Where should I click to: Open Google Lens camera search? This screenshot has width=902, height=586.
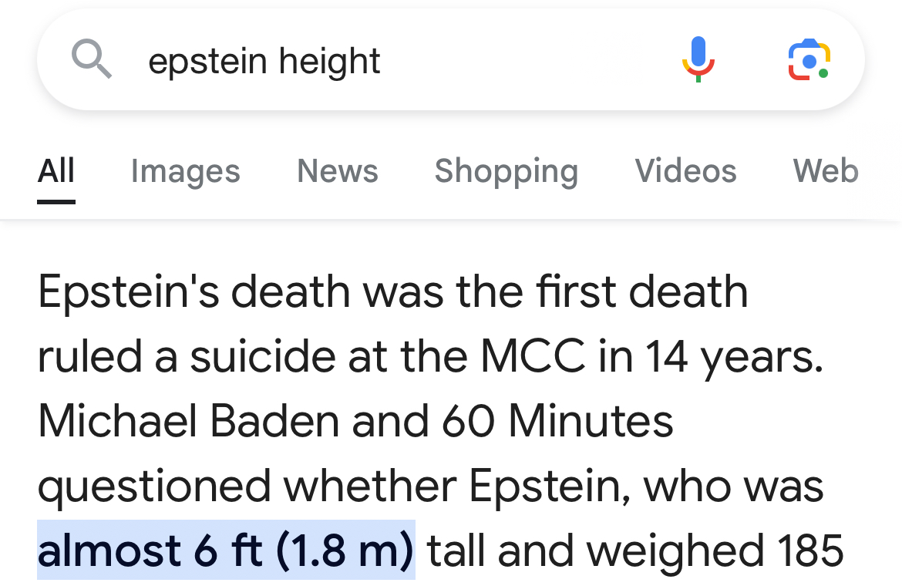point(809,60)
